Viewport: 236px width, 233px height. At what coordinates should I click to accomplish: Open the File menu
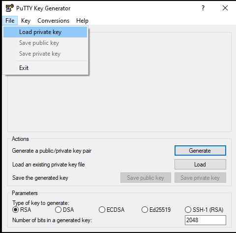click(10, 21)
